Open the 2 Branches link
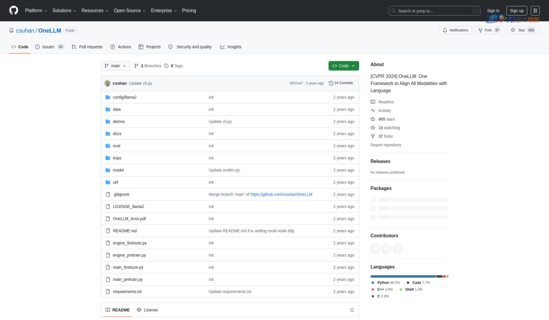This screenshot has height=320, width=549. coord(148,66)
